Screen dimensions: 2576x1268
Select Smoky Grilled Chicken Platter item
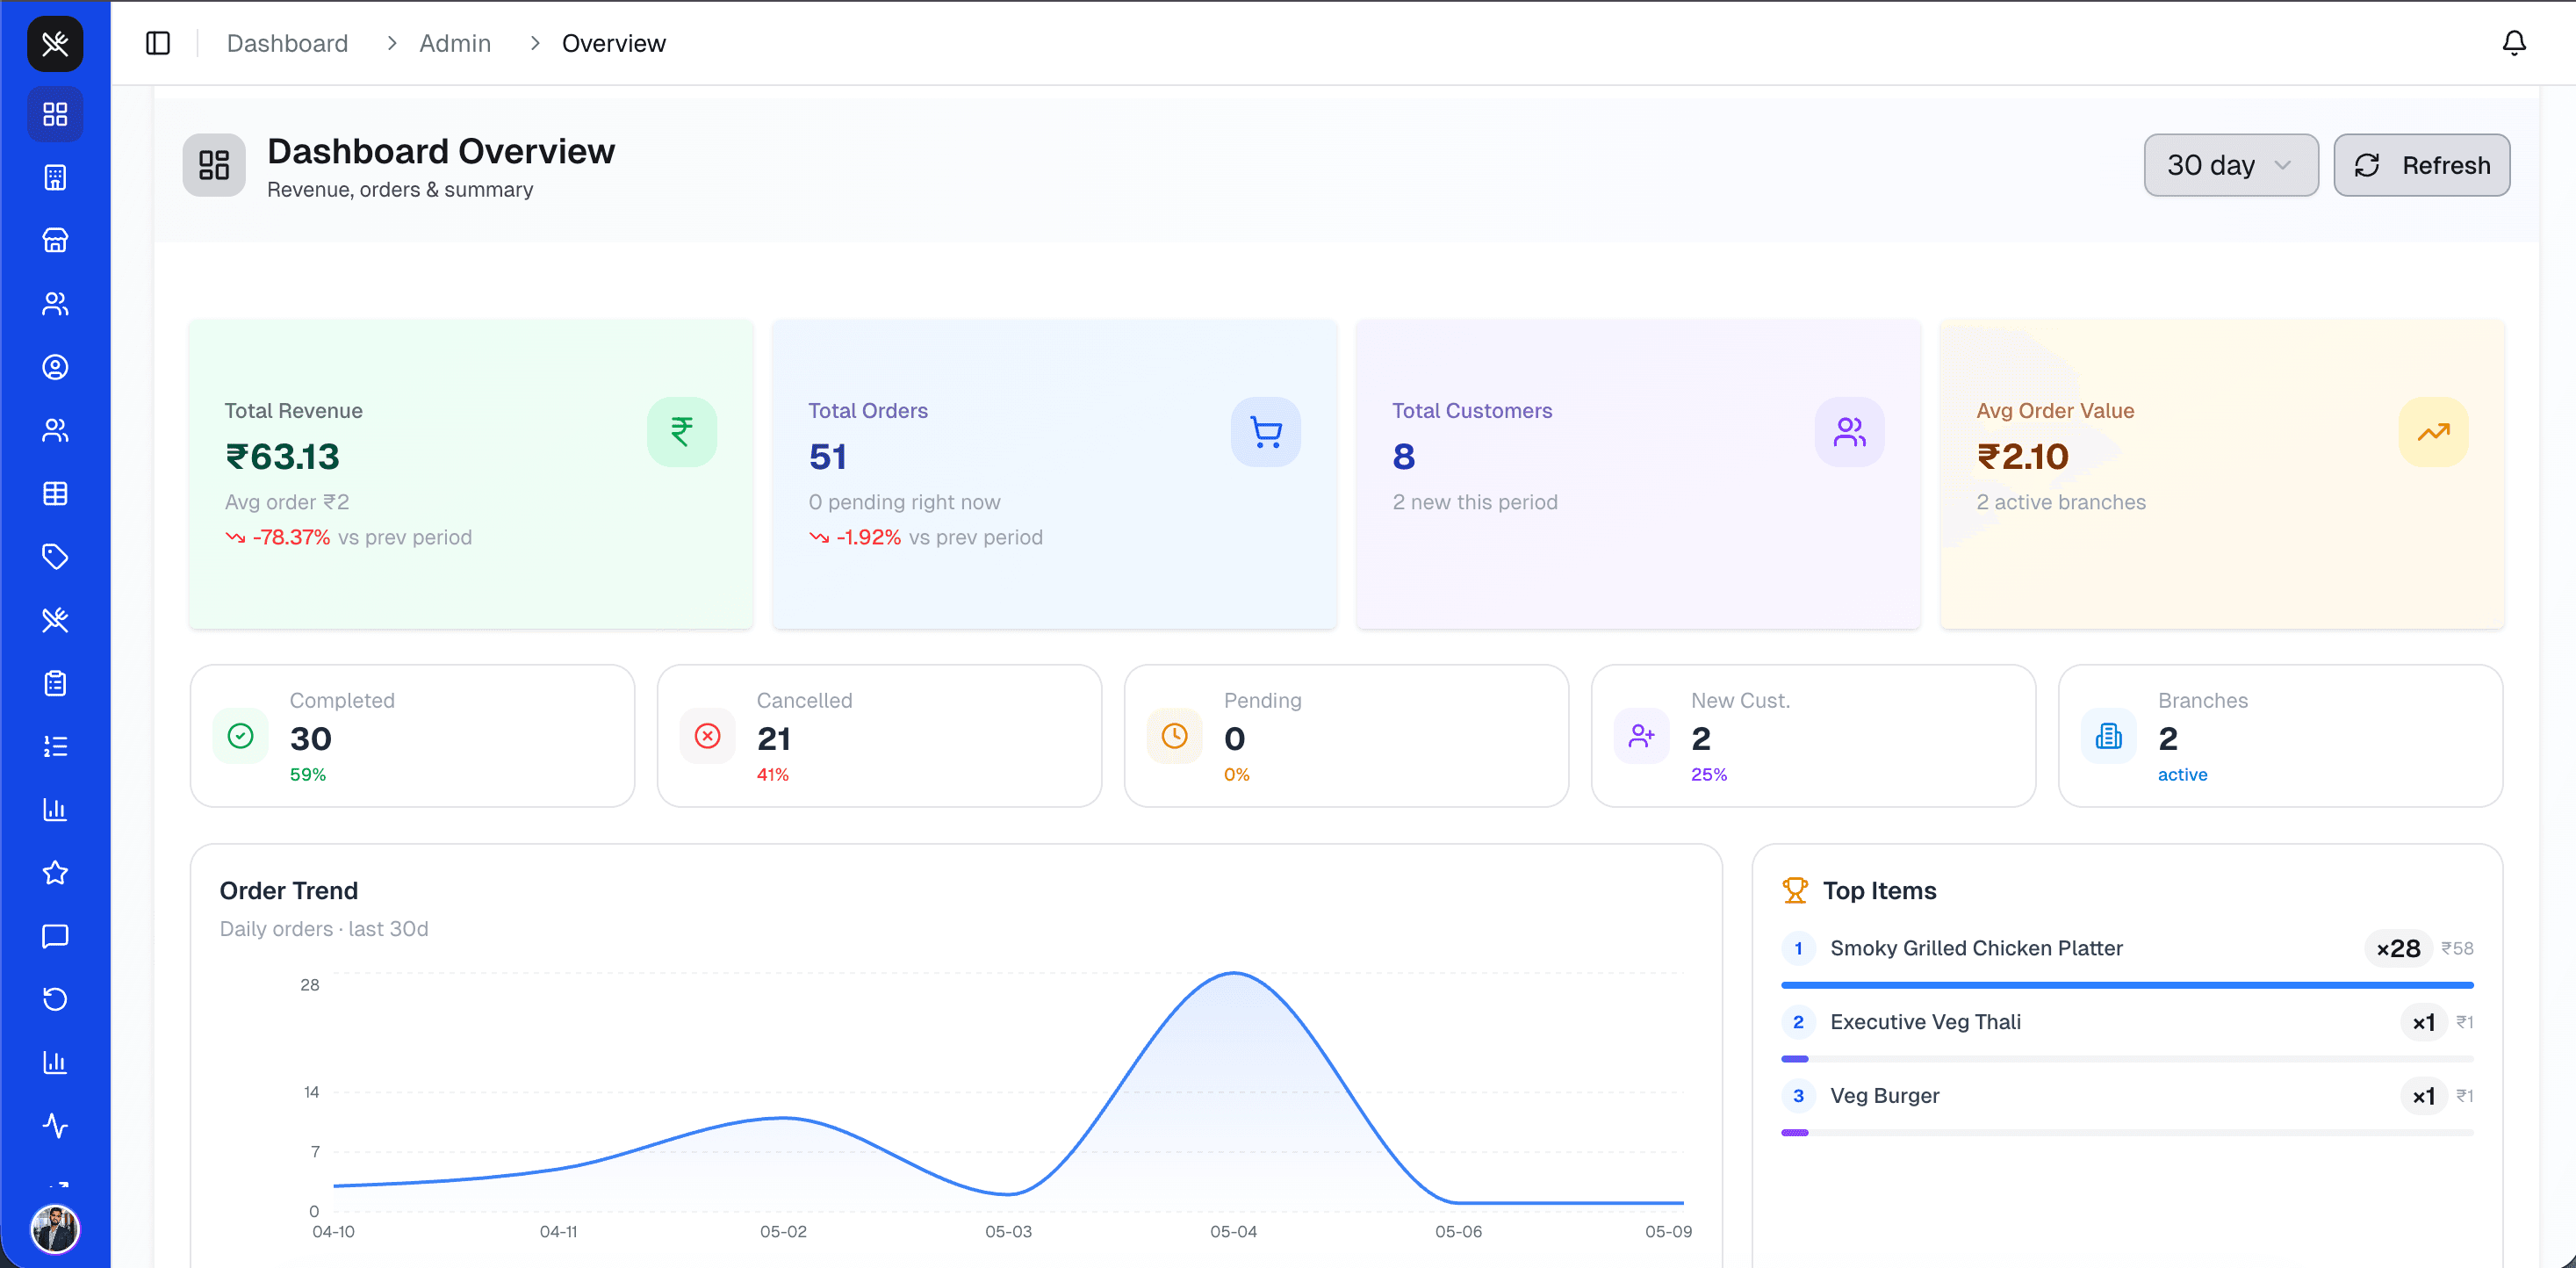click(x=1976, y=948)
